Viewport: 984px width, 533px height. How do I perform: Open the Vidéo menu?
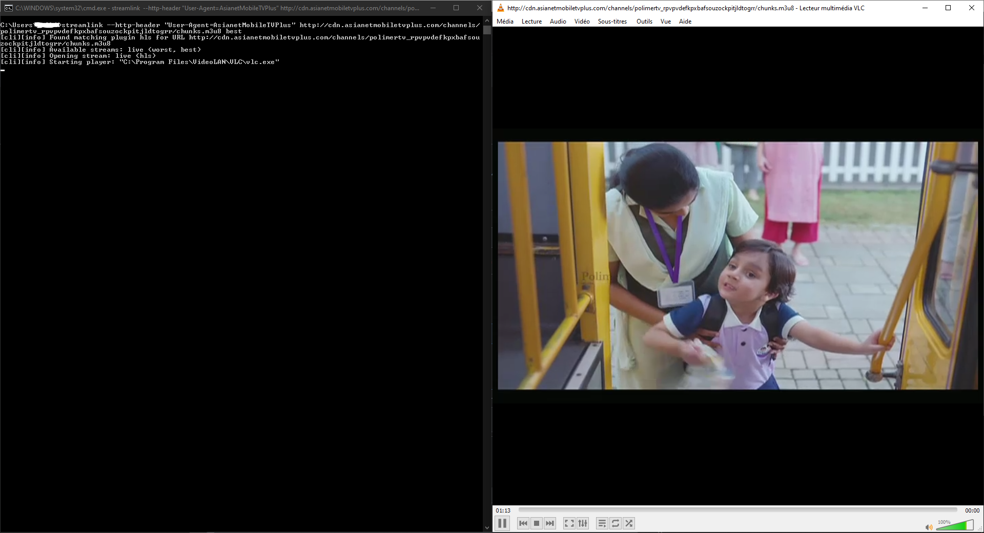(582, 22)
